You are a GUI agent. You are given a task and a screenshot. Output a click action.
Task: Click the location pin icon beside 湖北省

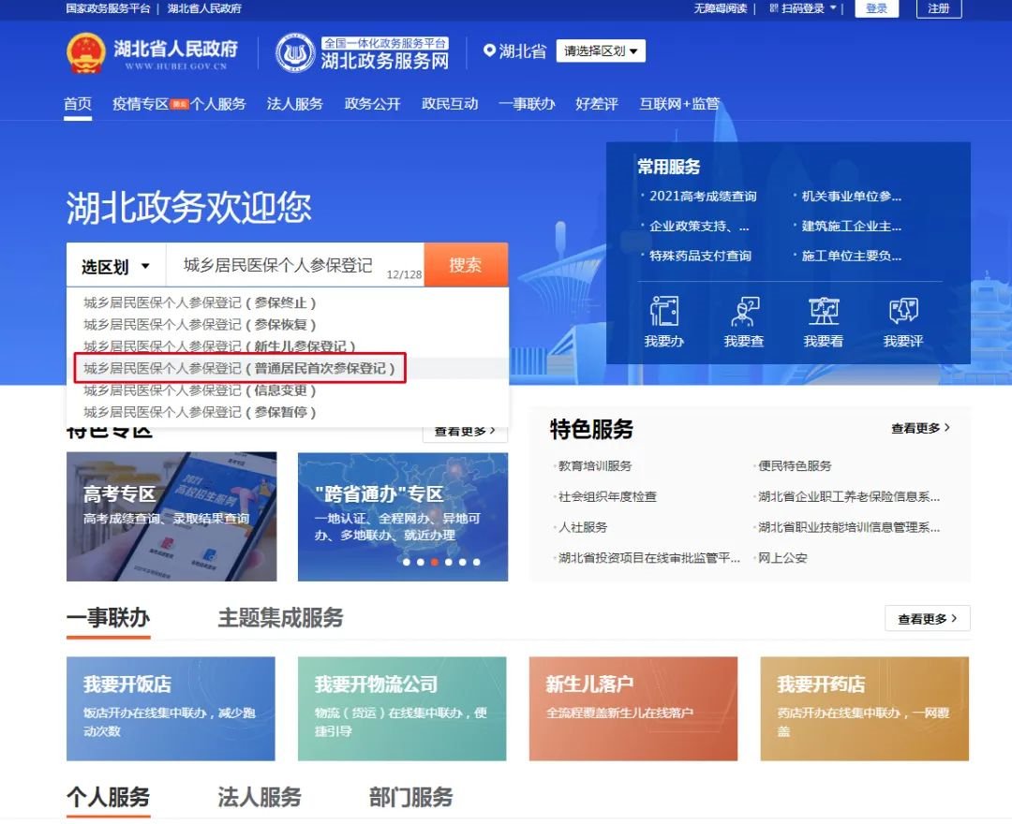click(x=489, y=51)
